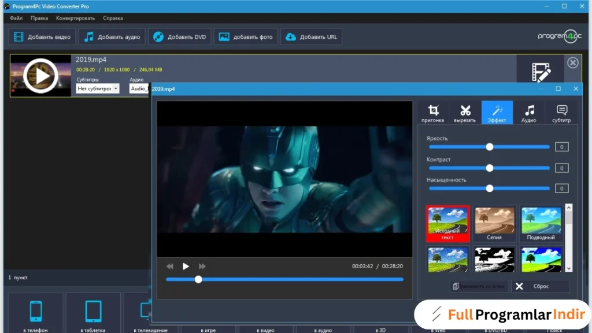The image size is (592, 333).
Task: Click the program4pc logo
Action: point(560,36)
